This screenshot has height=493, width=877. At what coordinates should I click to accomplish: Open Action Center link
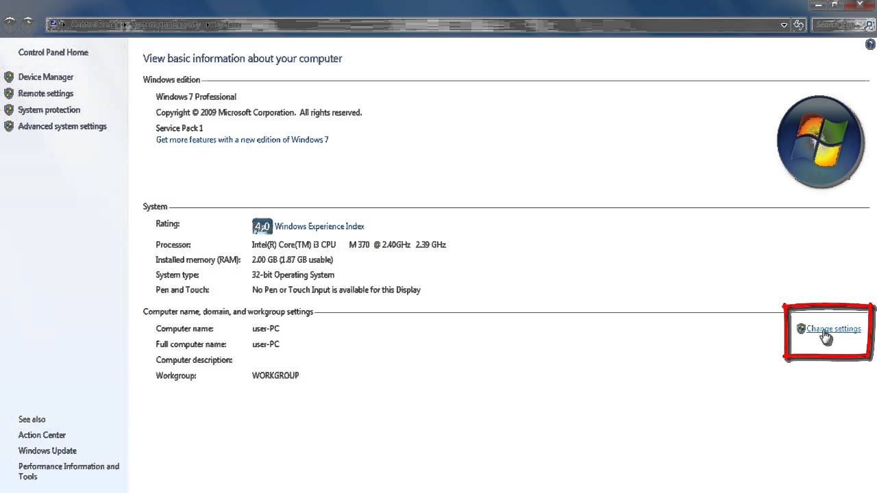point(42,435)
